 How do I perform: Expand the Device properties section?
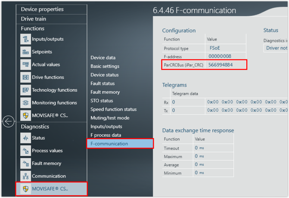click(x=42, y=9)
